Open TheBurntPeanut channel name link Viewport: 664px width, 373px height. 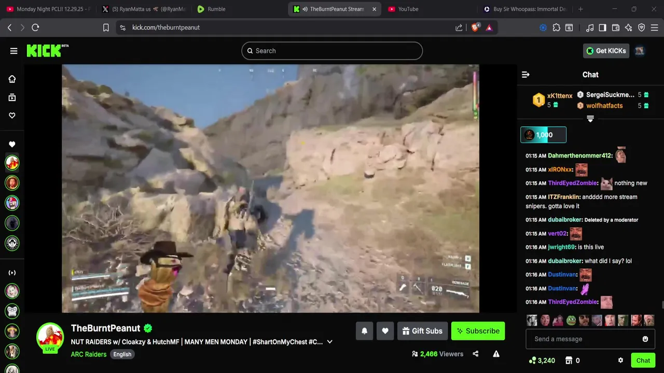[x=106, y=328]
